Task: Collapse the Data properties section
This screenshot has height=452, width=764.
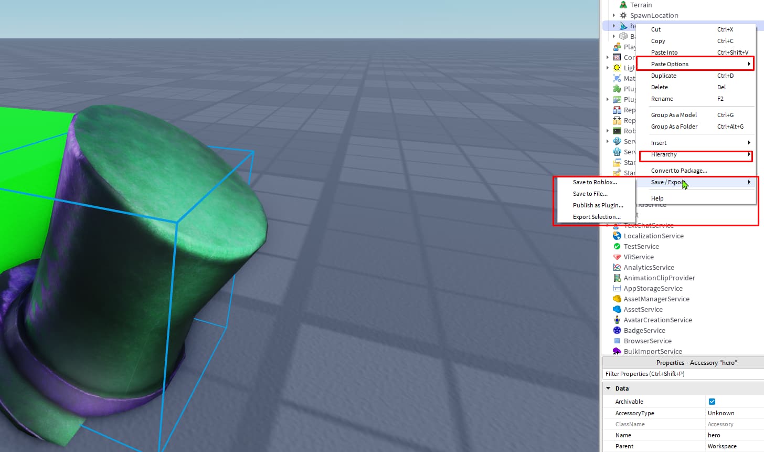Action: [608, 388]
